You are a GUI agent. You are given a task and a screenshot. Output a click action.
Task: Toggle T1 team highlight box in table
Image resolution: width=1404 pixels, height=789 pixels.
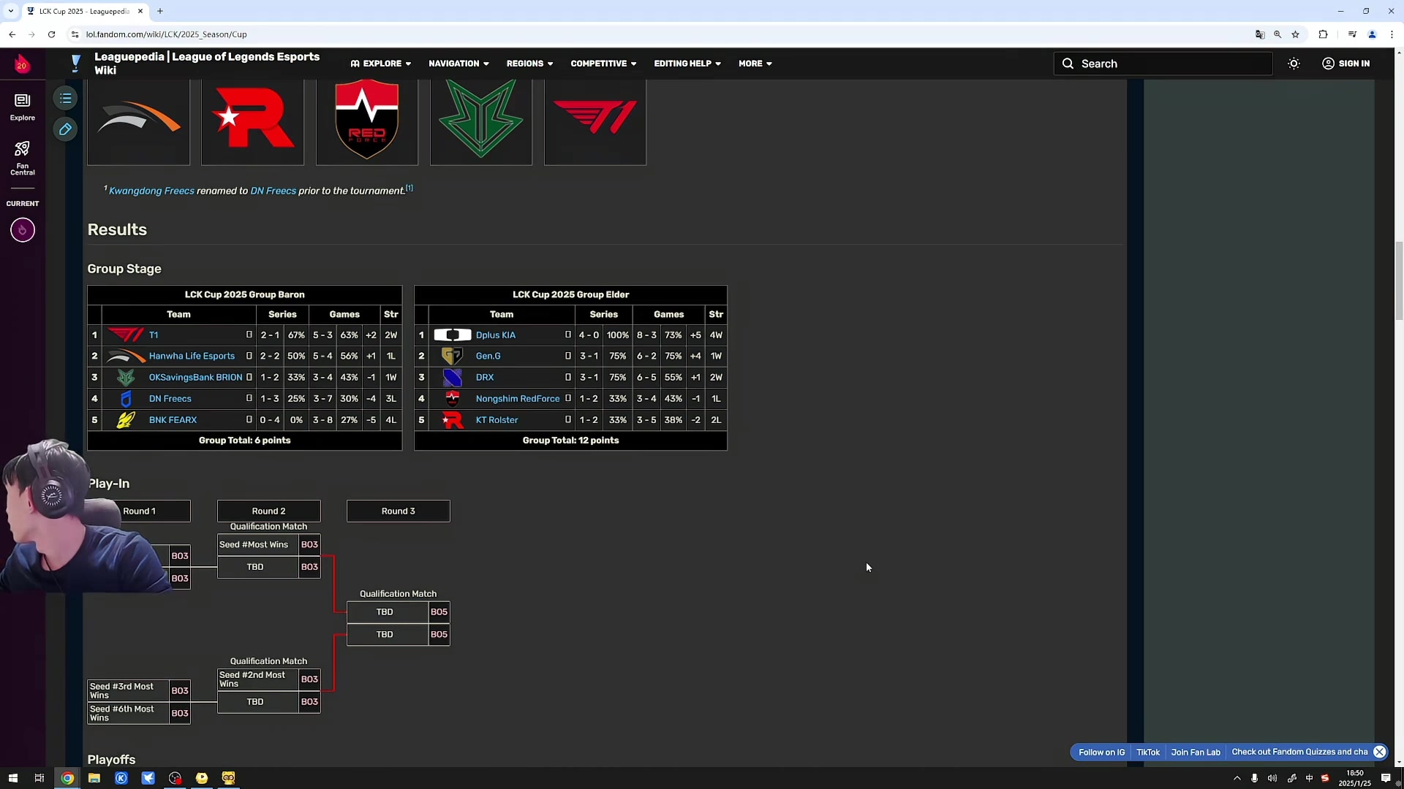tap(249, 335)
